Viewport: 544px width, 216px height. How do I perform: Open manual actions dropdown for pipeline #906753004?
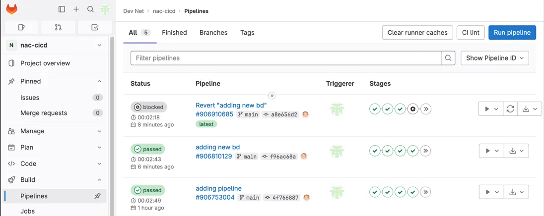pyautogui.click(x=491, y=192)
